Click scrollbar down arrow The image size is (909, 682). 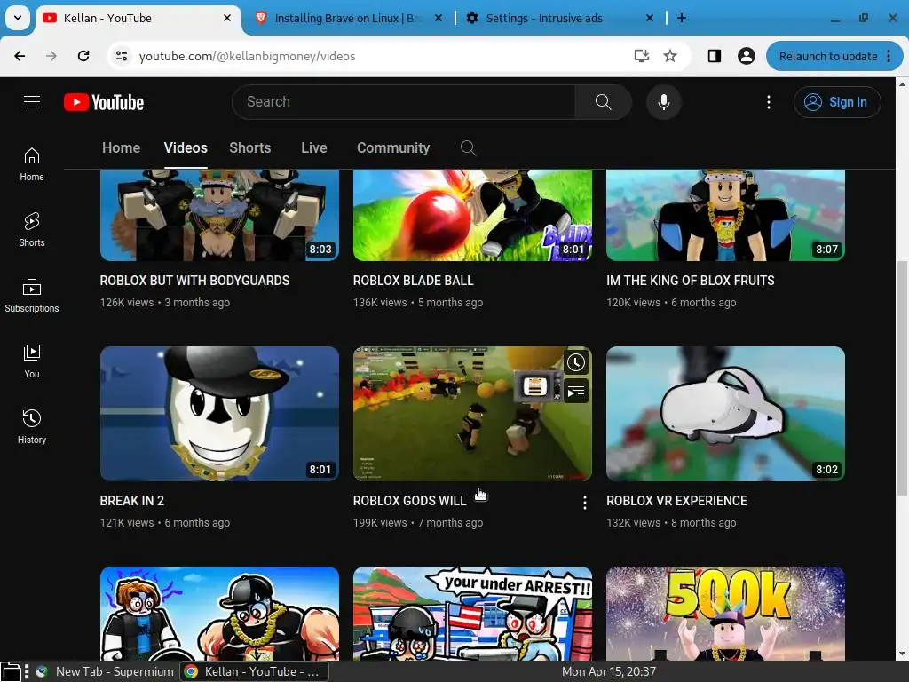[x=902, y=654]
